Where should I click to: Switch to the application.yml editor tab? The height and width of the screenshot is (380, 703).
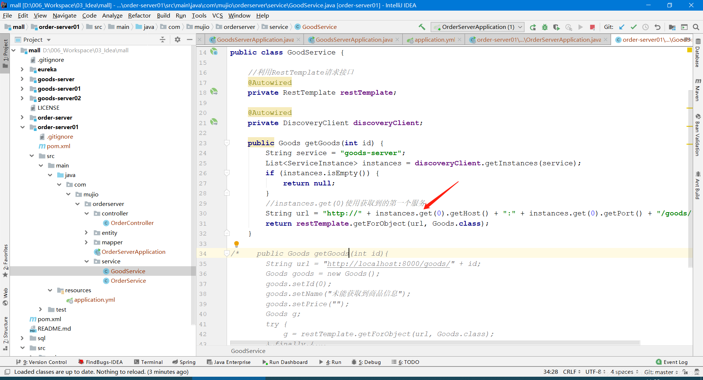click(x=434, y=40)
